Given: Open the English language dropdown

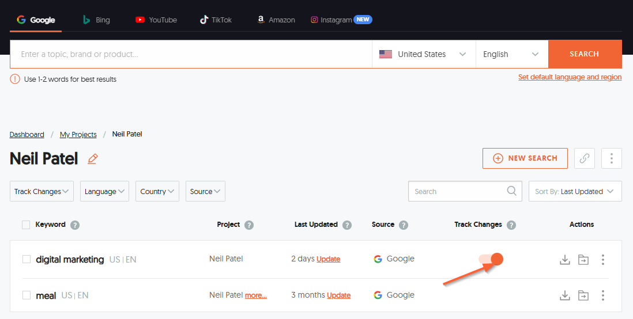Looking at the screenshot, I should 511,54.
